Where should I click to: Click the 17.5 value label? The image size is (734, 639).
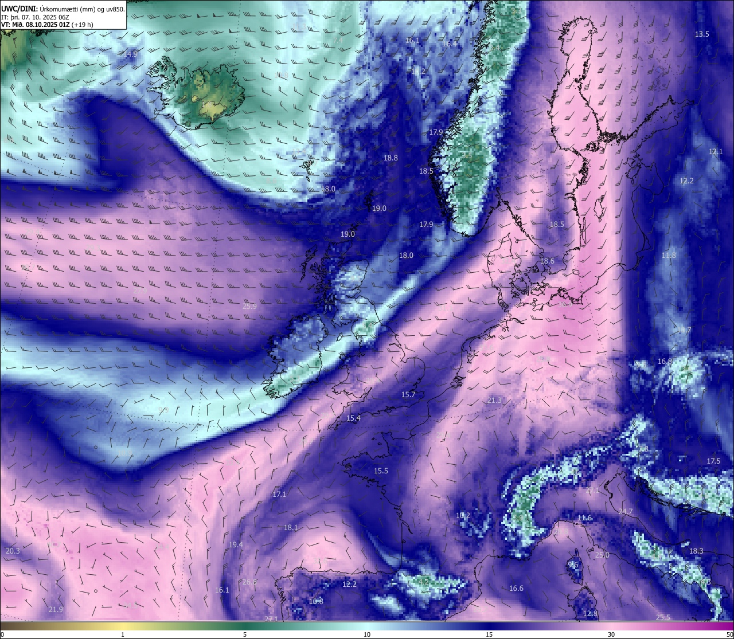point(713,461)
